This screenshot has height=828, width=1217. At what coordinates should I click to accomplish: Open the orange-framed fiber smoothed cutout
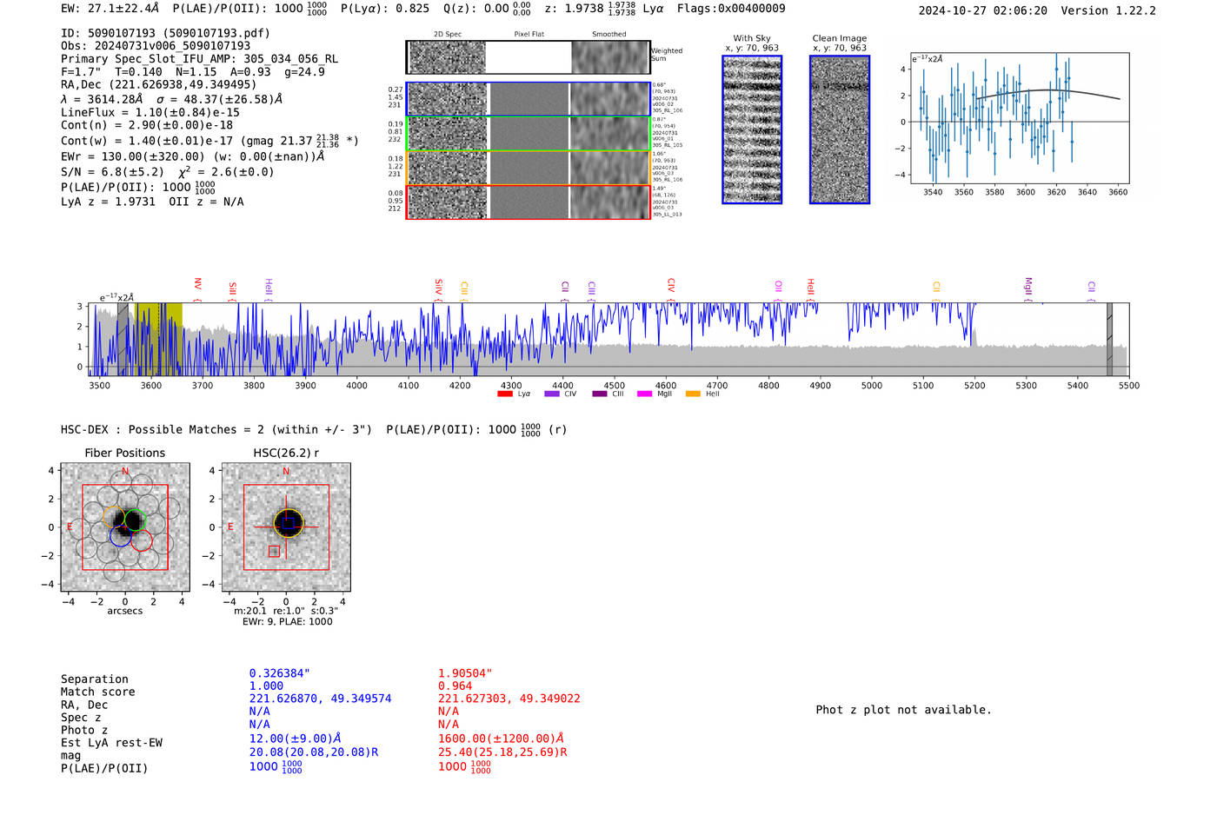pyautogui.click(x=610, y=168)
